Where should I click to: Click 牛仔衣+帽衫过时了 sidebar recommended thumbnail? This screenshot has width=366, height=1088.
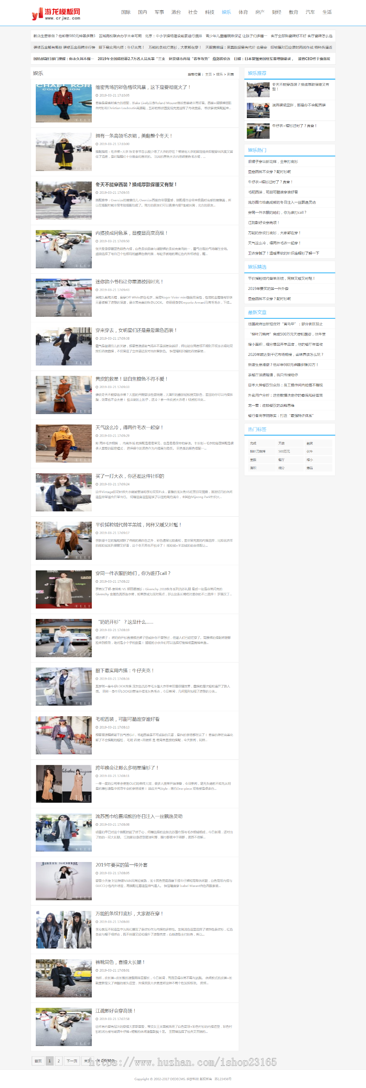pyautogui.click(x=258, y=131)
